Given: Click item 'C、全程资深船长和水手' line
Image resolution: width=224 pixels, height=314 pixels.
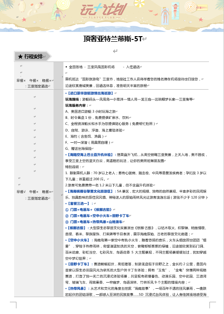Looking at the screenshot, I should click(110, 124).
